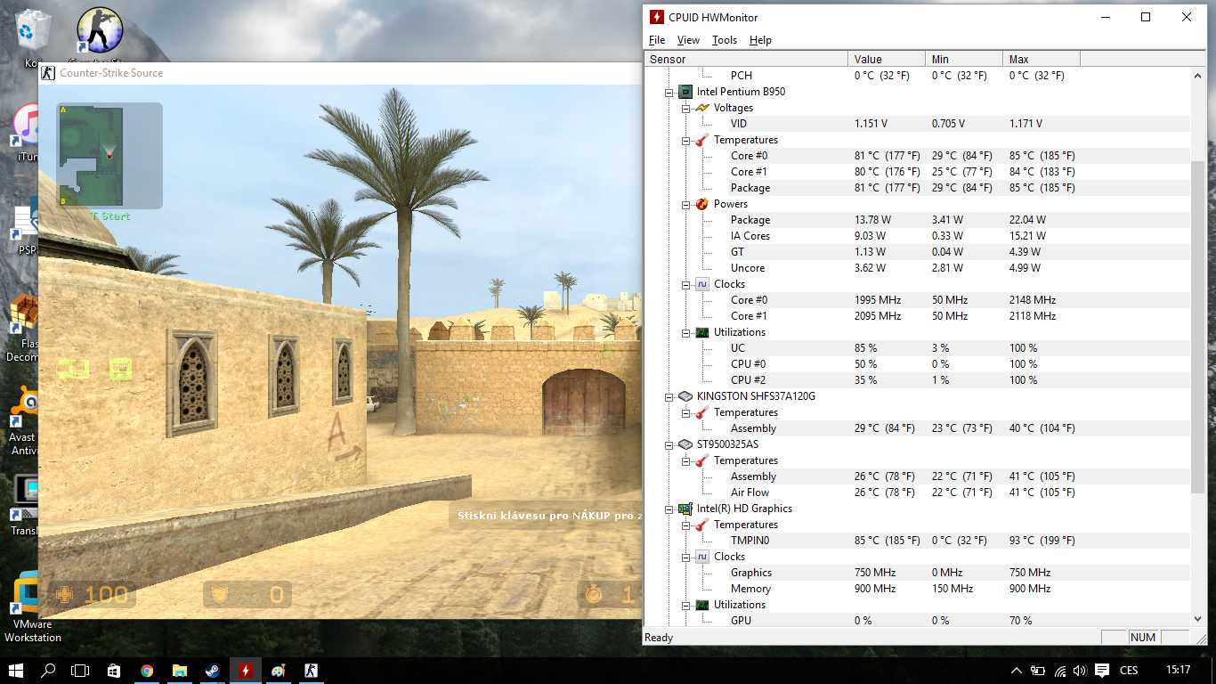The width and height of the screenshot is (1216, 684).
Task: Click the HWMonitor vertical scrollbar down arrow
Action: point(1197,619)
